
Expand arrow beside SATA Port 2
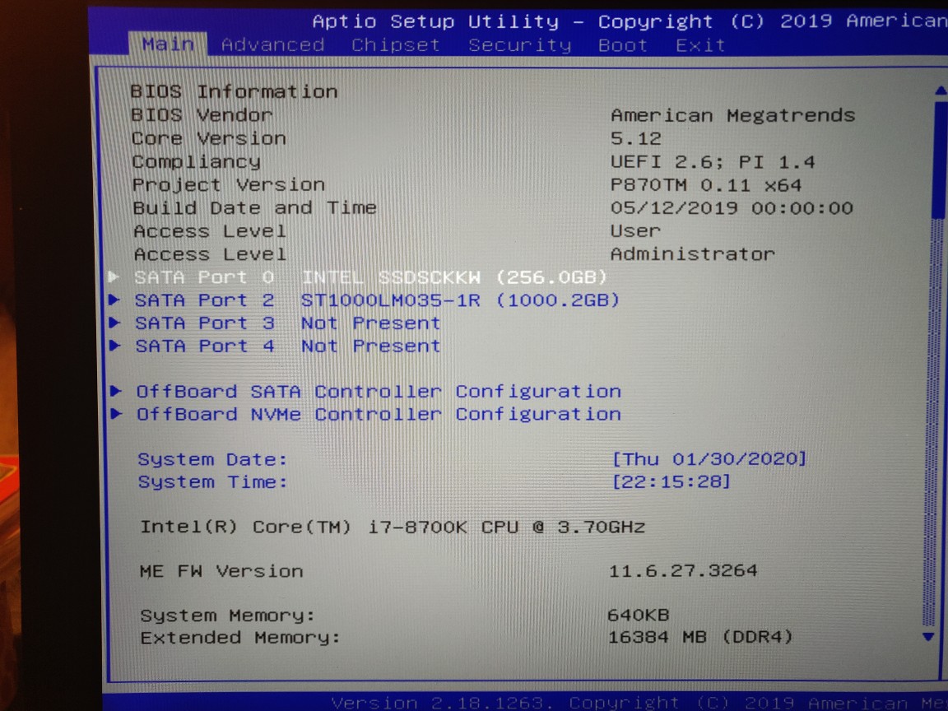(x=114, y=300)
